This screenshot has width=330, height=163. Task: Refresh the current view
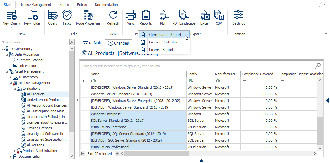(113, 15)
